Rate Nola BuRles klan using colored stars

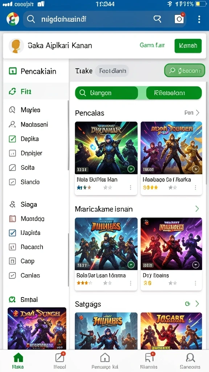click(x=84, y=188)
